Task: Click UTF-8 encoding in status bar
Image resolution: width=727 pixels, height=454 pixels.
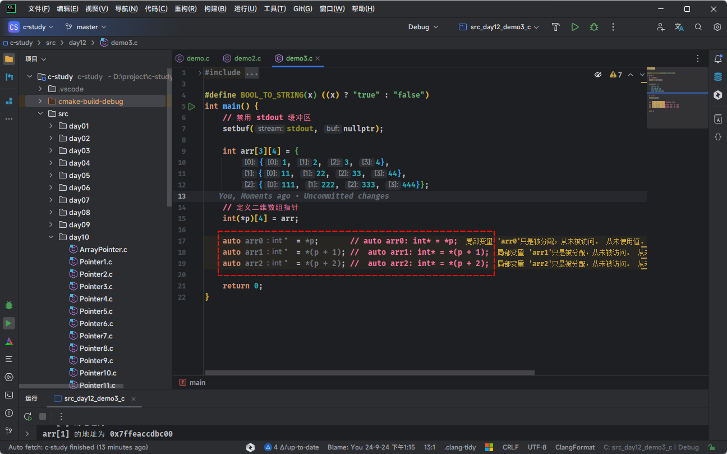Action: pyautogui.click(x=536, y=447)
